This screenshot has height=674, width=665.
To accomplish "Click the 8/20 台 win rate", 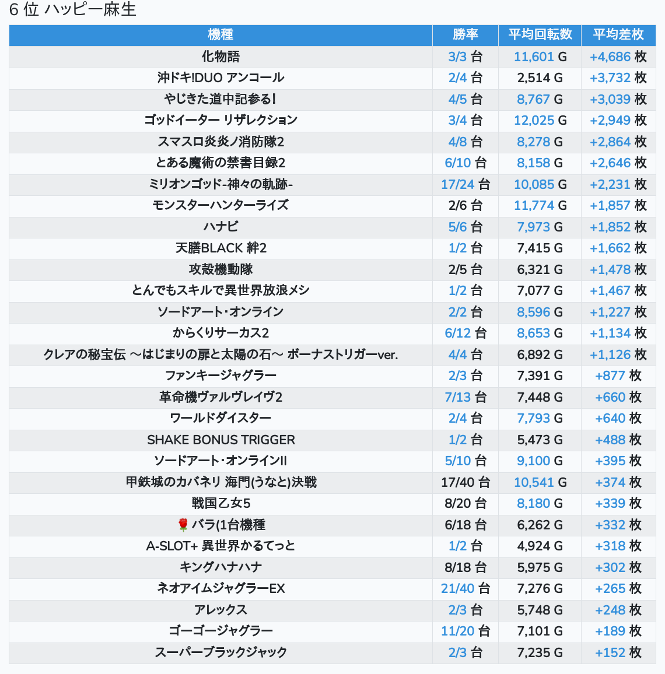I will (x=466, y=503).
